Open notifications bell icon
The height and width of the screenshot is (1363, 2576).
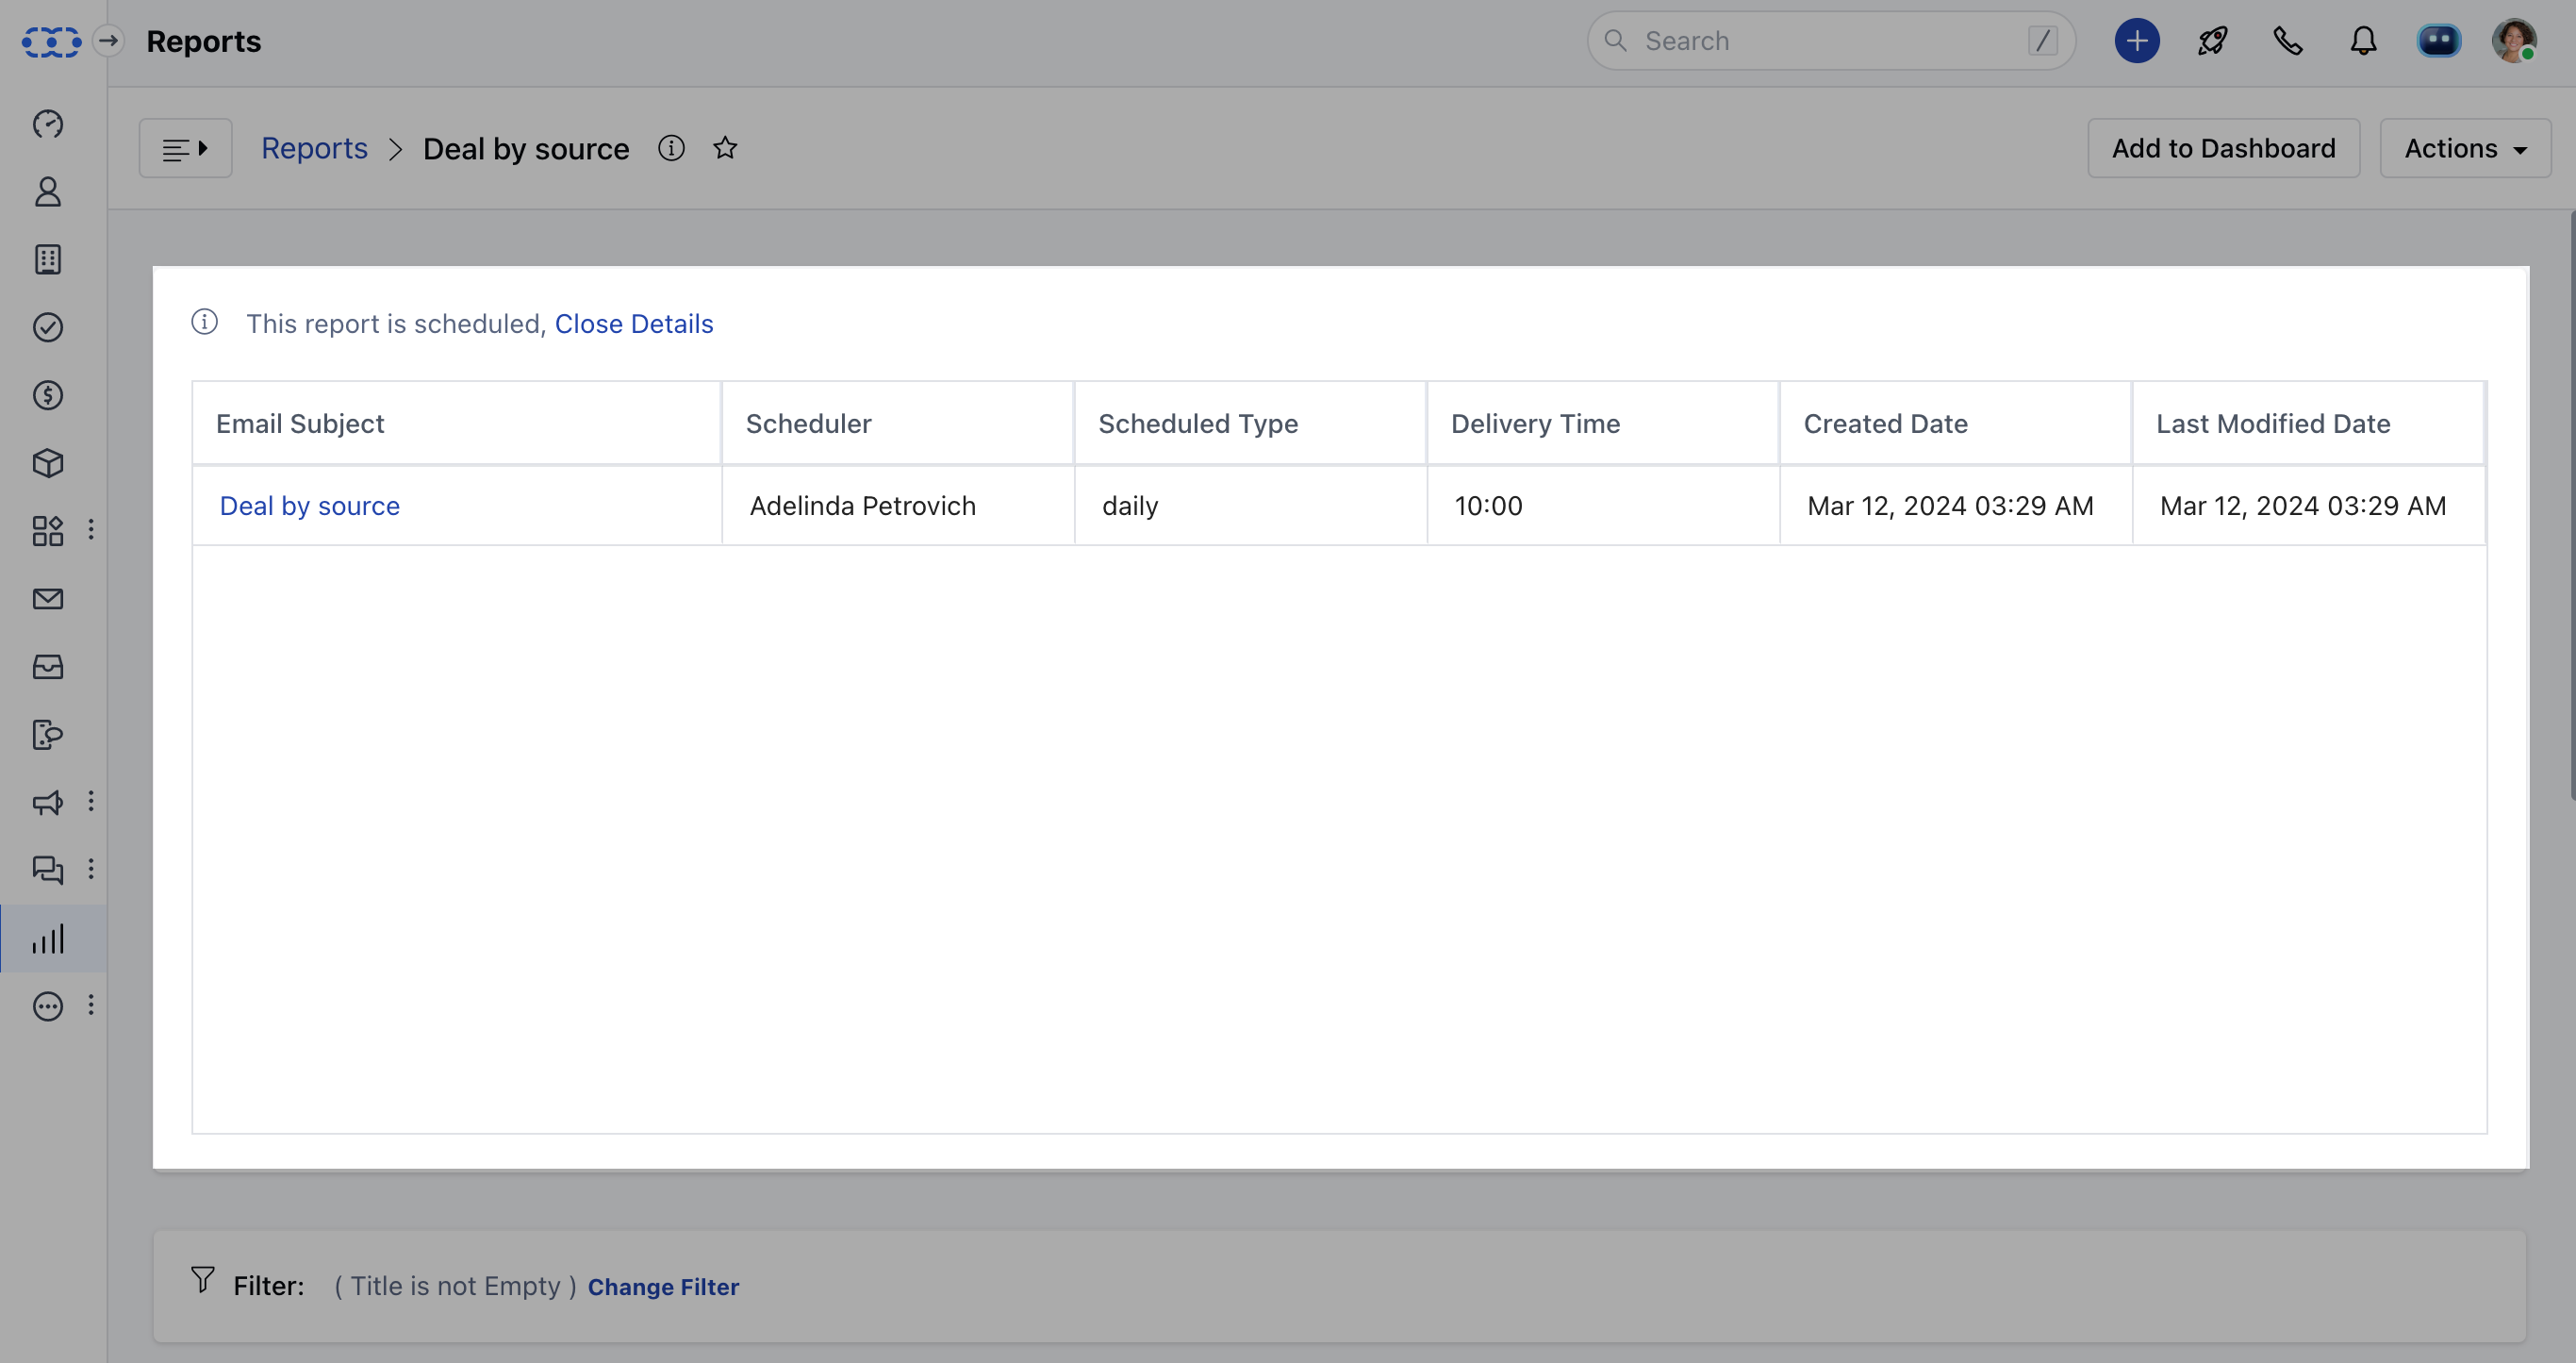2363,41
